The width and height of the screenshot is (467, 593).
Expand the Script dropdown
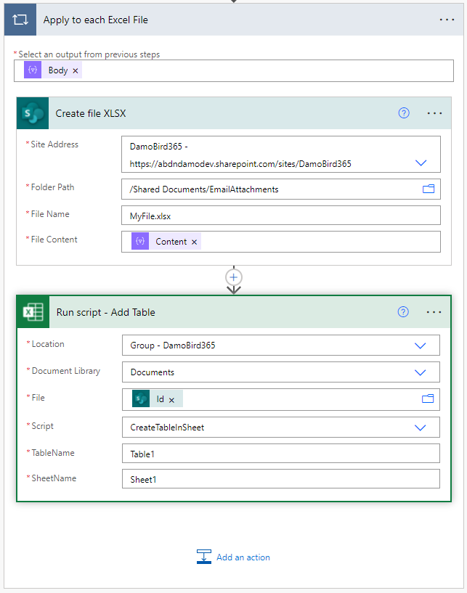420,428
